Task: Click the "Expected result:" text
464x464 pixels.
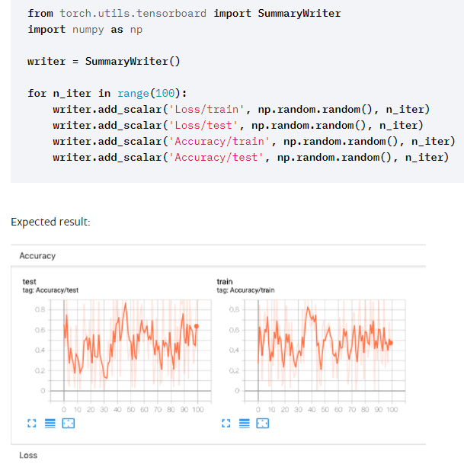Action: pyautogui.click(x=50, y=222)
